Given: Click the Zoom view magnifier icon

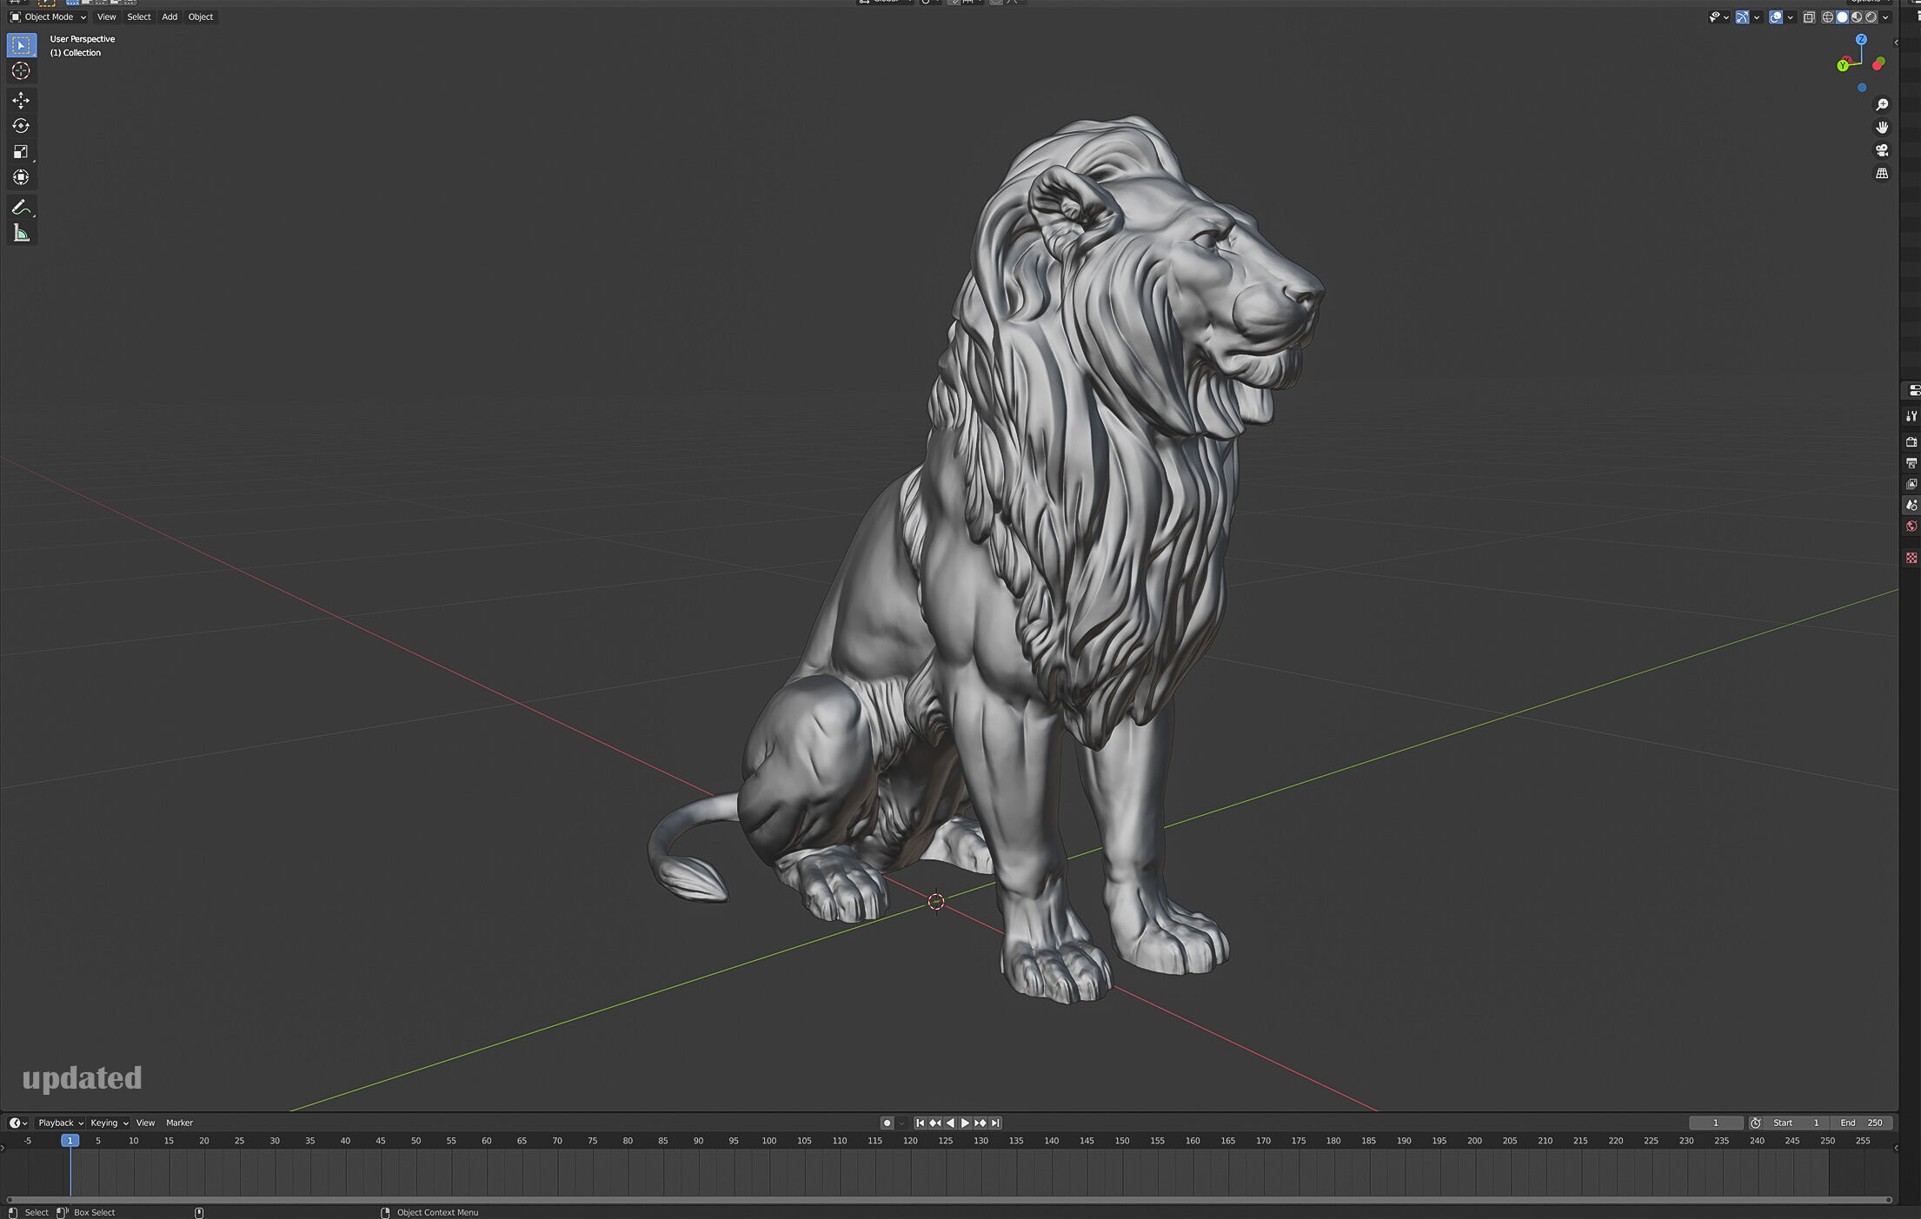Looking at the screenshot, I should point(1882,104).
